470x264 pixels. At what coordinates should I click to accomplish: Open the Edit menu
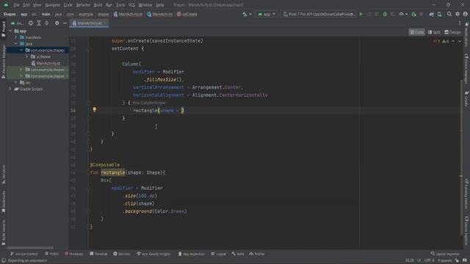[26, 5]
